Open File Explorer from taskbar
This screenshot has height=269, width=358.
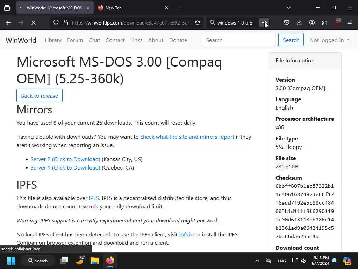[94, 261]
